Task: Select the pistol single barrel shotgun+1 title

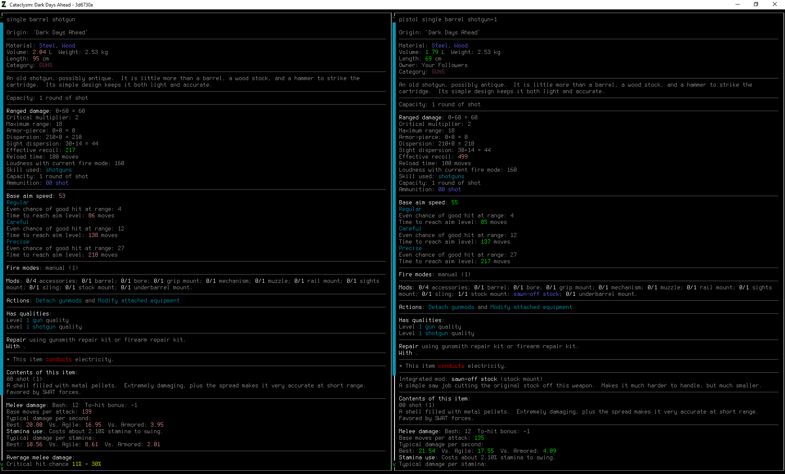Action: click(447, 19)
